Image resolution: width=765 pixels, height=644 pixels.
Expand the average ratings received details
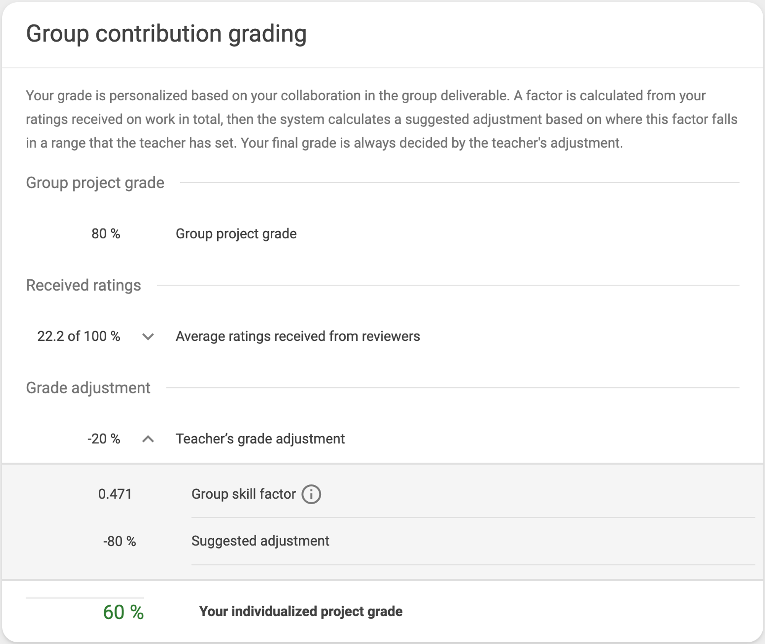point(148,337)
